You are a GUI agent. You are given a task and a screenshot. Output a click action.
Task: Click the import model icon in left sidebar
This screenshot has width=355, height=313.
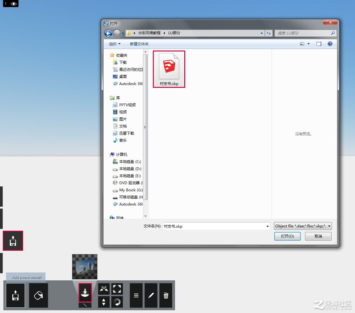(13, 241)
